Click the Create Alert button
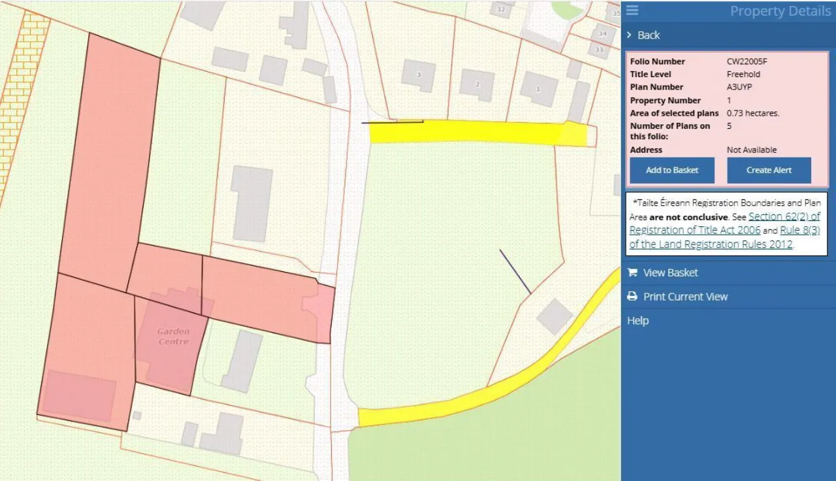Screen dimensions: 836x481 click(769, 170)
